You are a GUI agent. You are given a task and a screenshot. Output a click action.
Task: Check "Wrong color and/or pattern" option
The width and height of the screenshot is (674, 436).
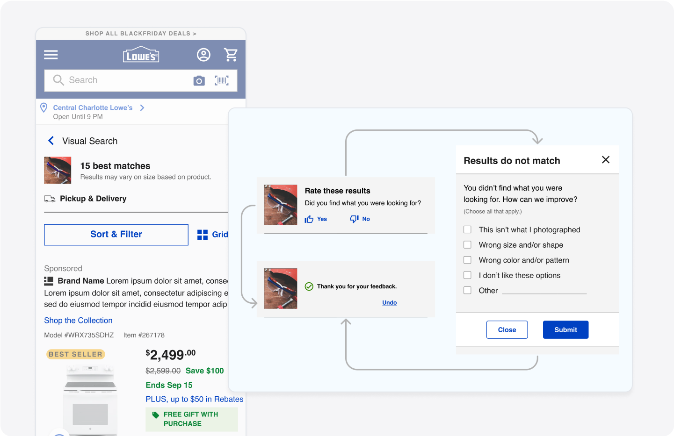tap(467, 260)
